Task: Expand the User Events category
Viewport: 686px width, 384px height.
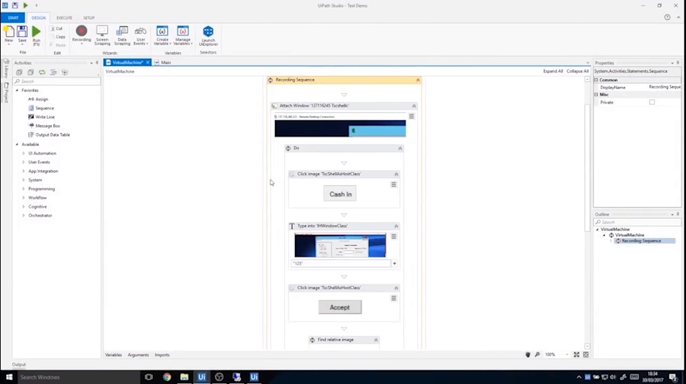Action: click(x=23, y=163)
